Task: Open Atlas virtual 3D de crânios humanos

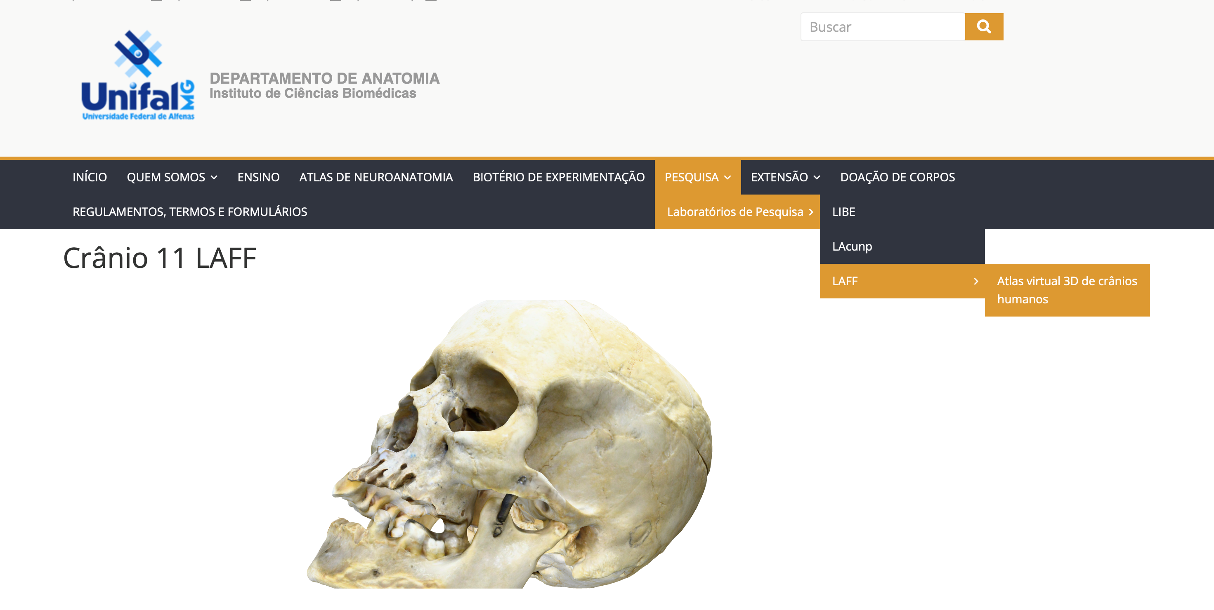Action: pyautogui.click(x=1067, y=290)
